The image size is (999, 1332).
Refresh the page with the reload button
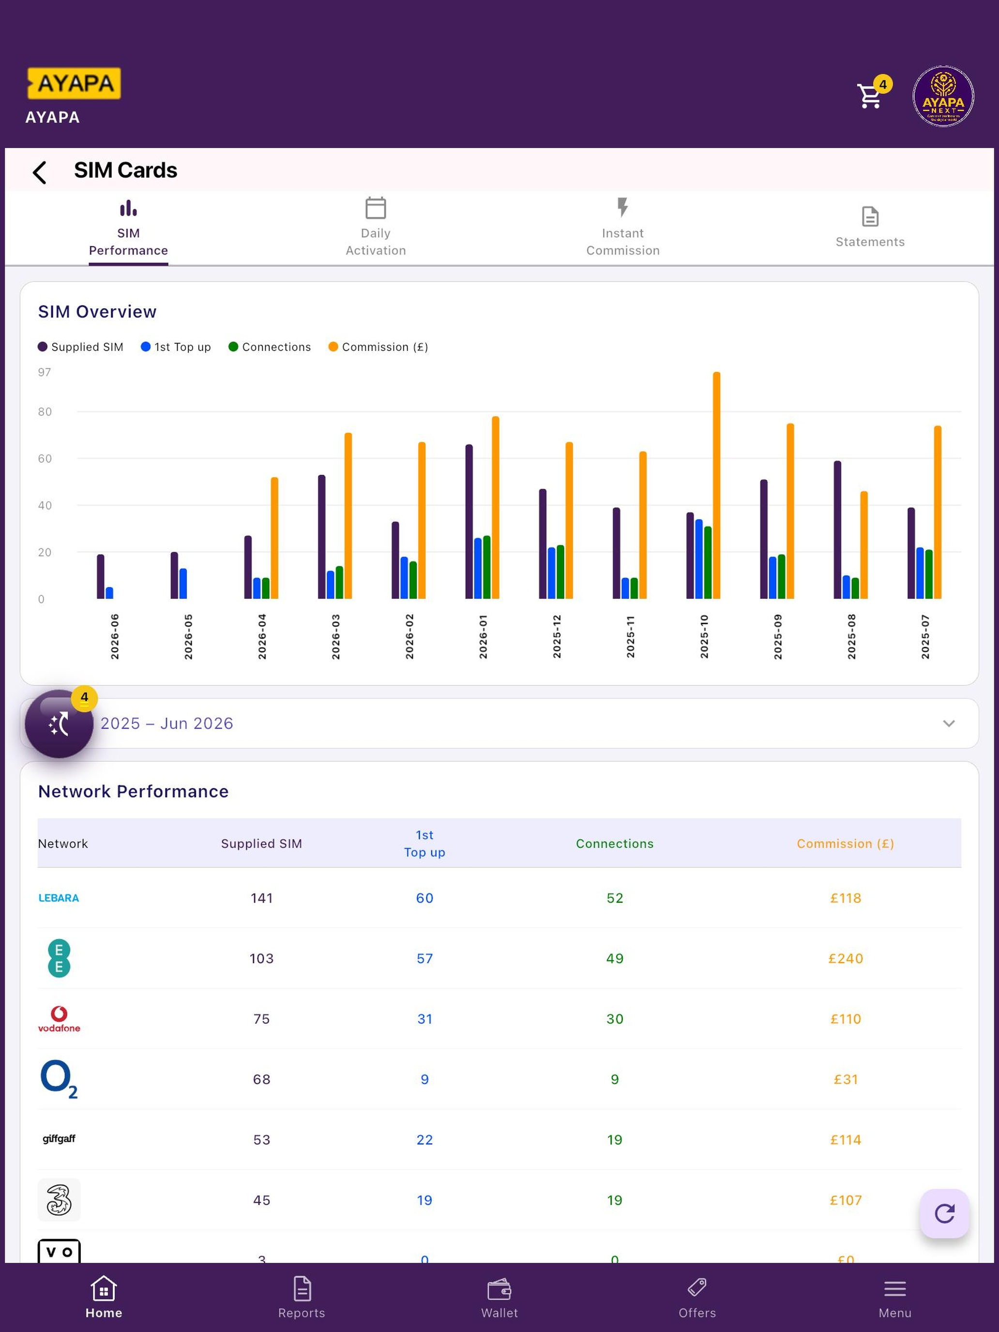[x=944, y=1213]
